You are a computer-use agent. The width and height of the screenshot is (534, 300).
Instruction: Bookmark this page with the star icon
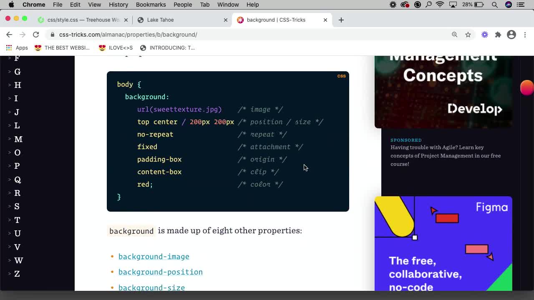[x=468, y=35]
